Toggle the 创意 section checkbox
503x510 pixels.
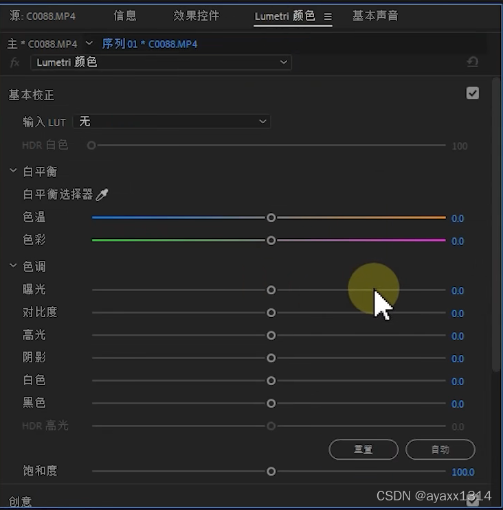point(472,500)
